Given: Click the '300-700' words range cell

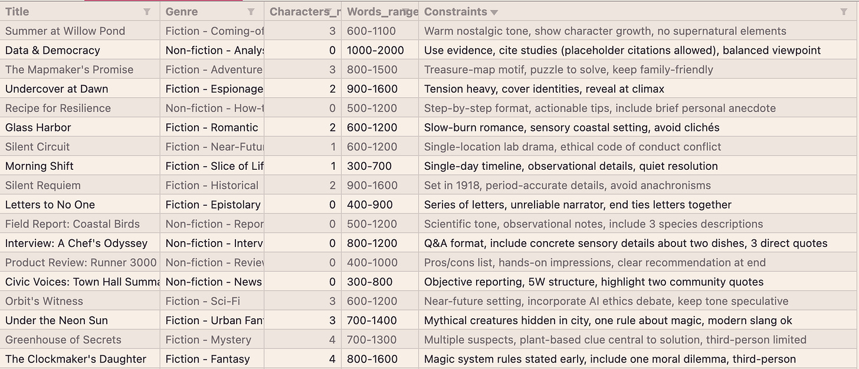Looking at the screenshot, I should click(381, 166).
